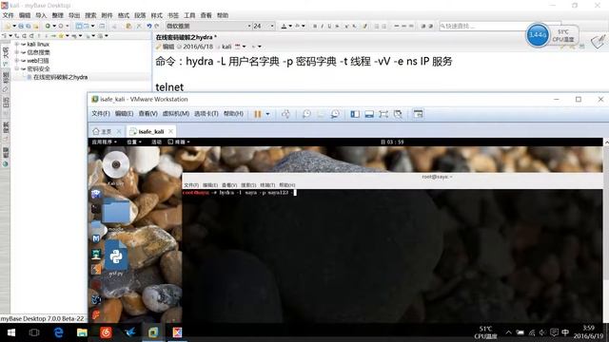Image resolution: width=609 pixels, height=342 pixels.
Task: Open the VMware 虚拟机(M) menu
Action: pyautogui.click(x=175, y=114)
